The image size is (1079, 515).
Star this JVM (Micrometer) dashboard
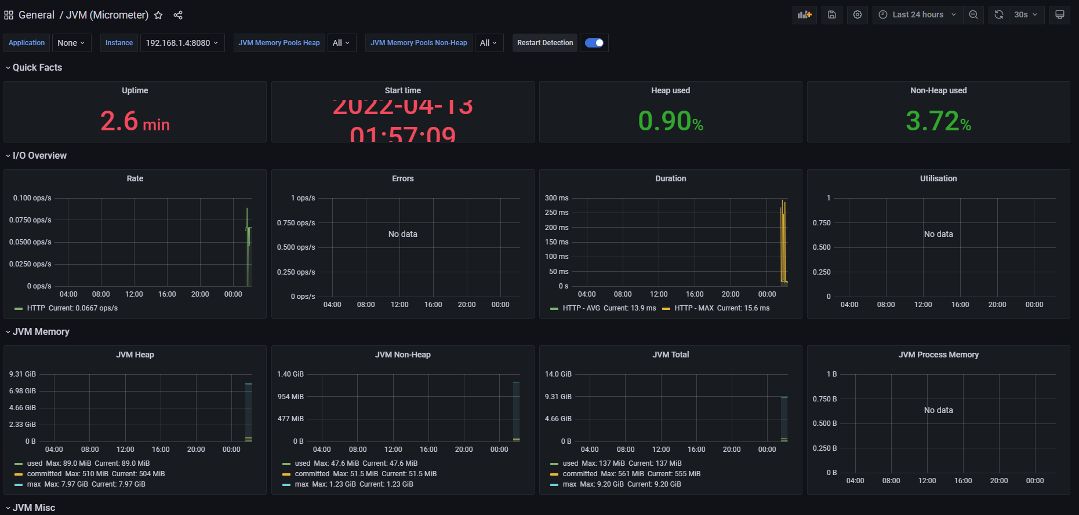(x=158, y=15)
